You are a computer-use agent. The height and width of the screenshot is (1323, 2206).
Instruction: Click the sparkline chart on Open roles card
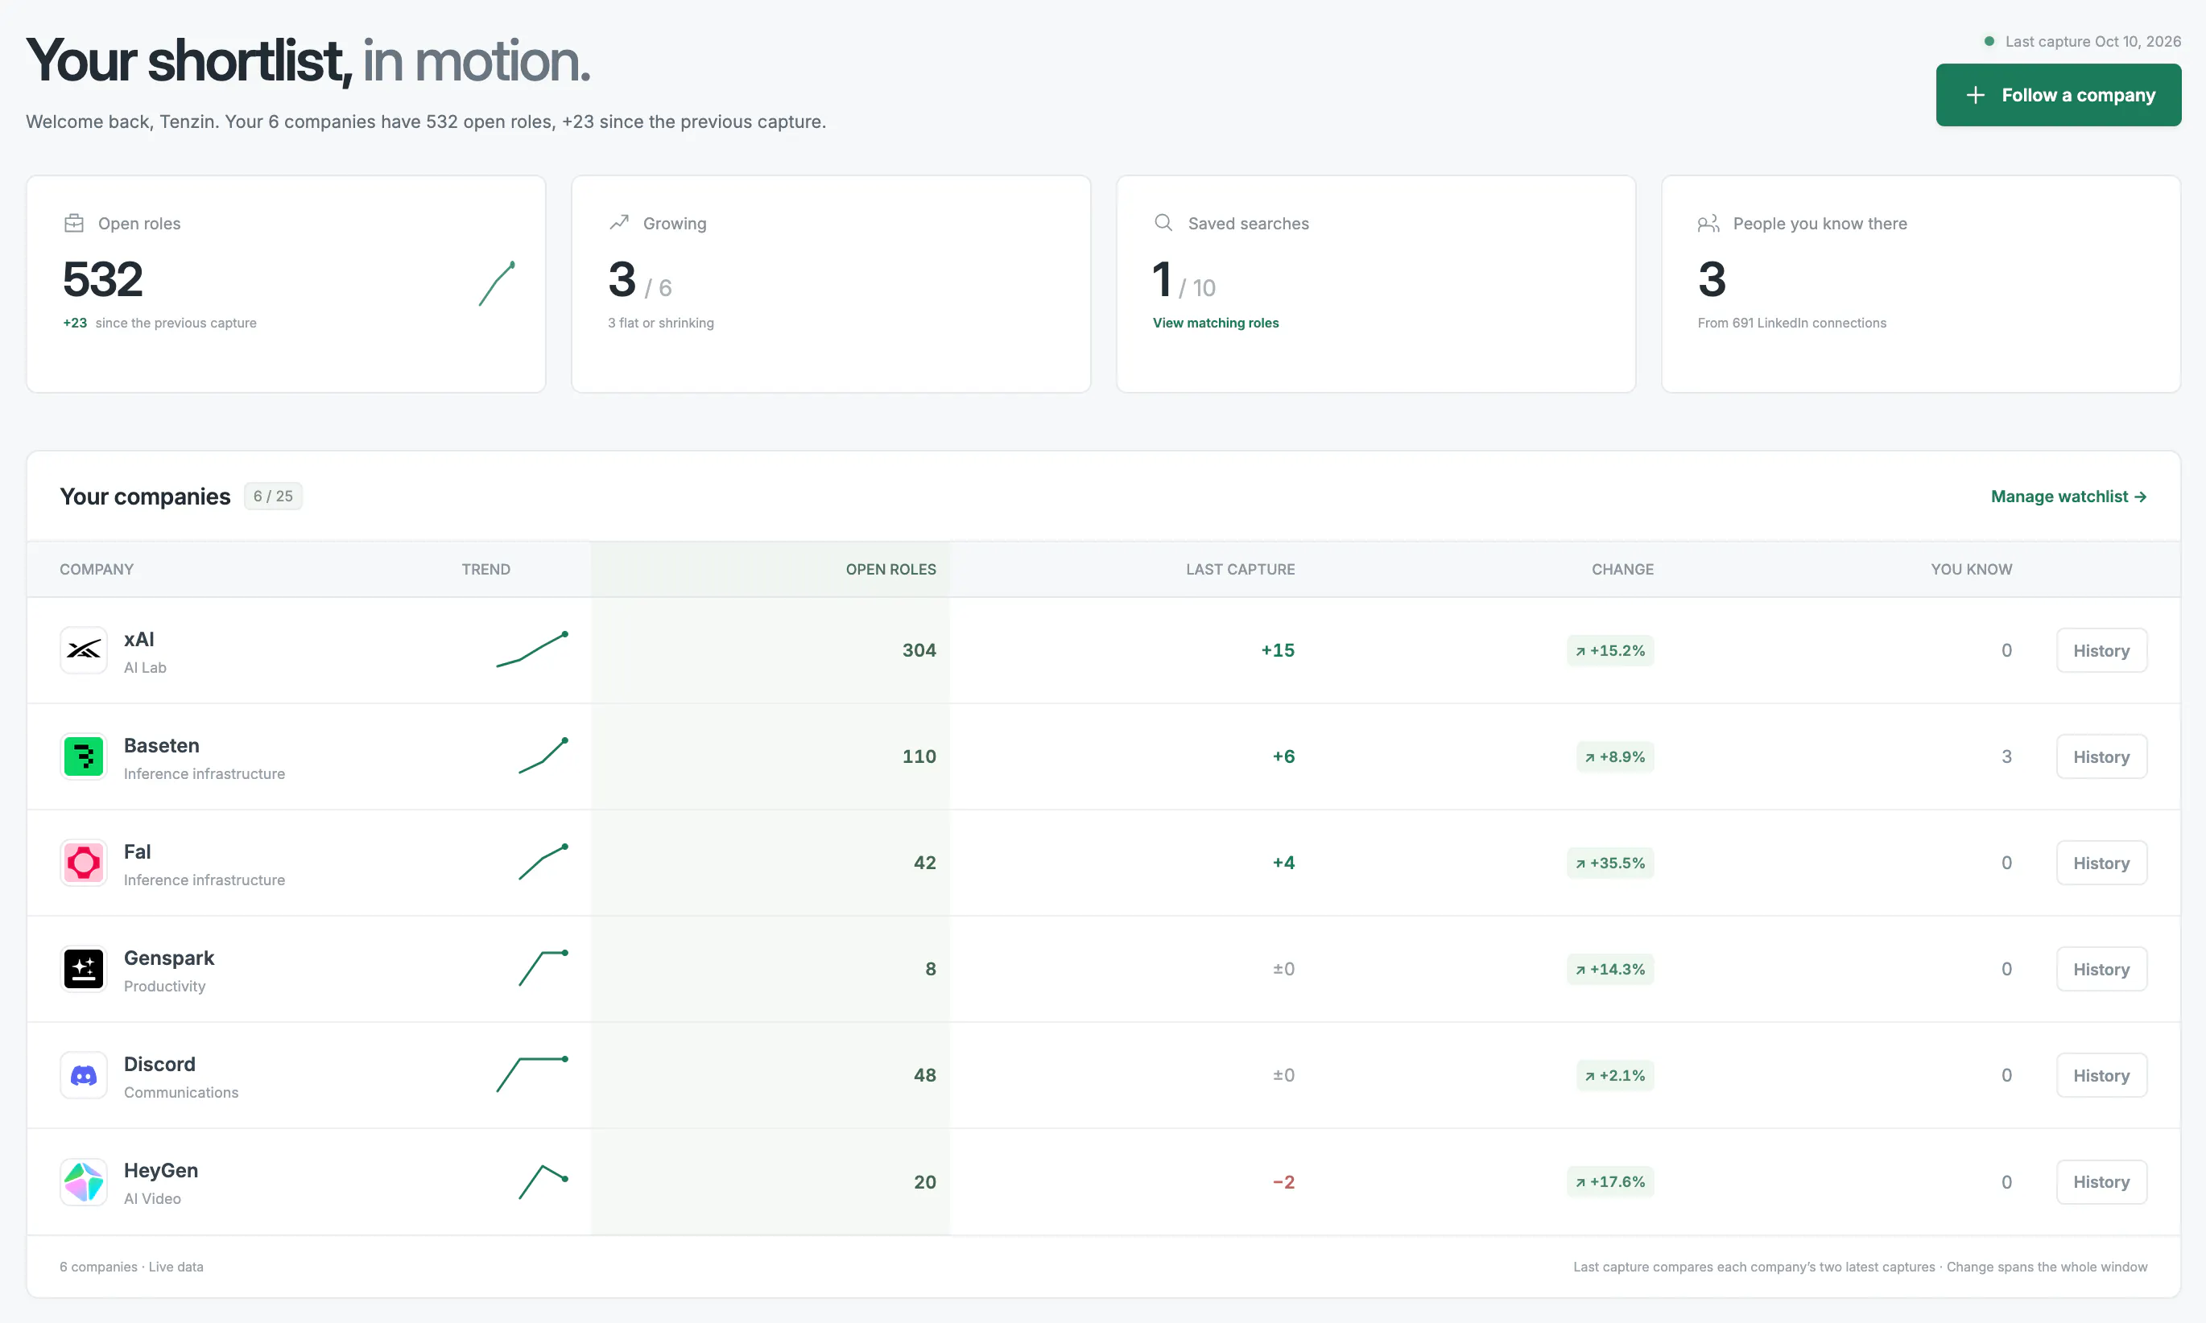coord(497,283)
